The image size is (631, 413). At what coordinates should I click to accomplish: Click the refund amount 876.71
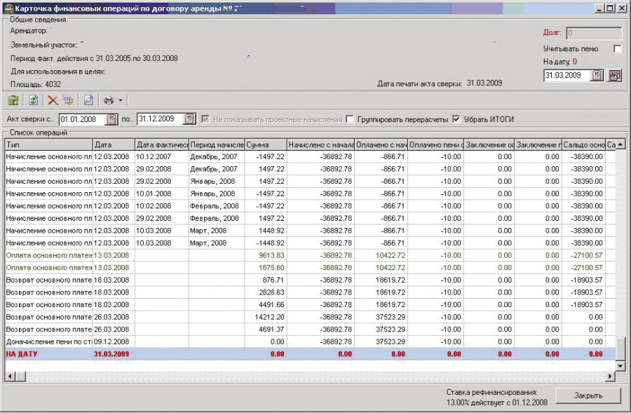coord(273,280)
